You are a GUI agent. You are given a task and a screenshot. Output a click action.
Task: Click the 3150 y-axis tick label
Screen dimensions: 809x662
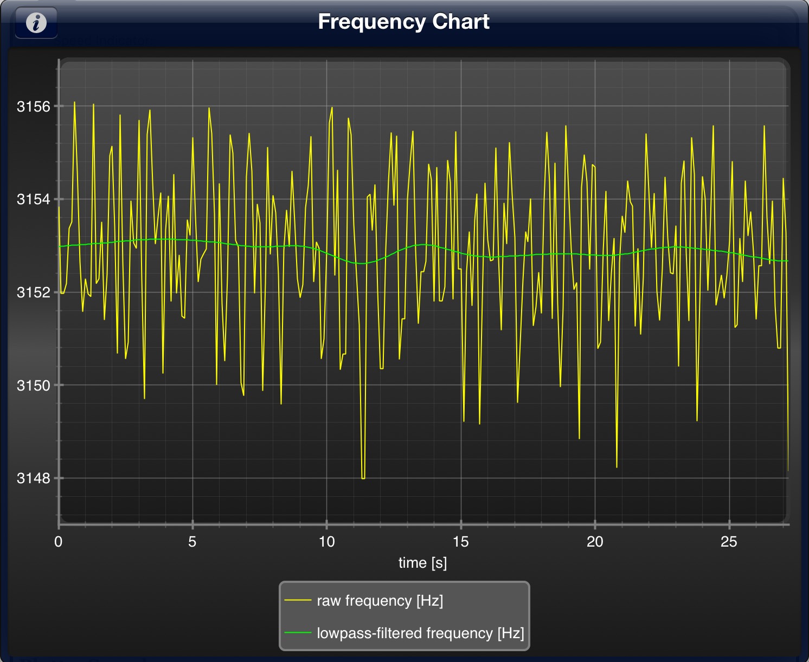[33, 386]
